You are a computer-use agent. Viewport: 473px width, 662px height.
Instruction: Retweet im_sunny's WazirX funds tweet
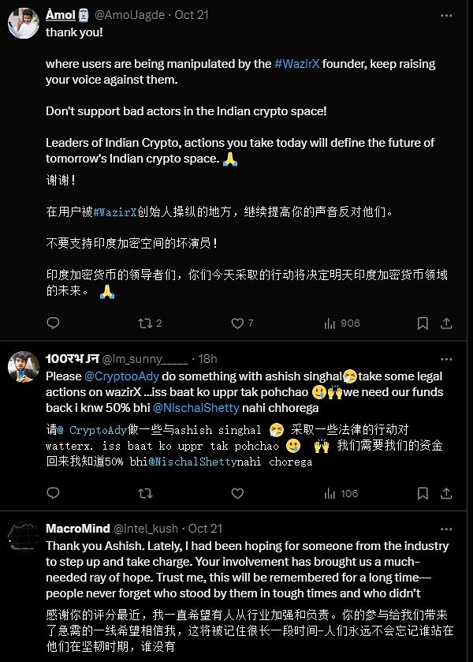coord(145,493)
